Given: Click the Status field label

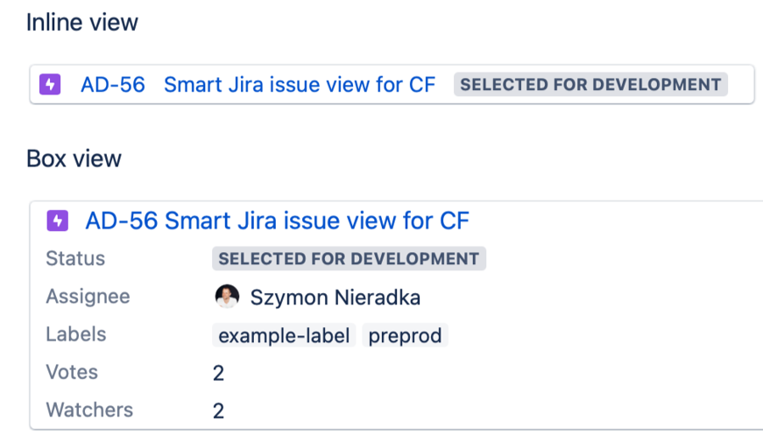Looking at the screenshot, I should tap(75, 259).
